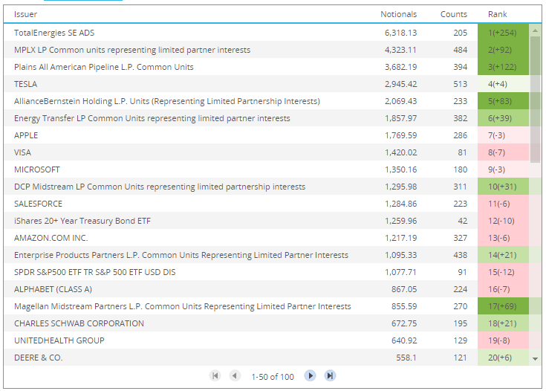Click rank cell 3(+122)
The image size is (546, 391).
(503, 67)
